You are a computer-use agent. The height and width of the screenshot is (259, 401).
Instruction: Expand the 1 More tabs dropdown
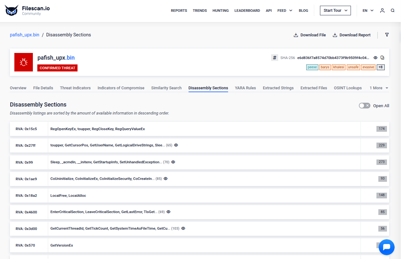click(379, 88)
